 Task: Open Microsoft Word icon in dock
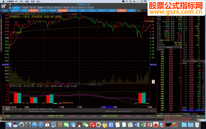click(x=137, y=125)
